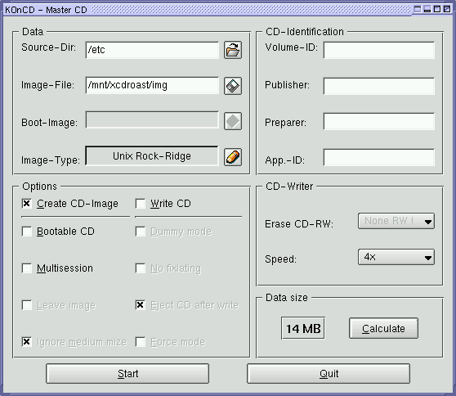Uncheck the Create CD-Image option
The width and height of the screenshot is (456, 396).
click(x=27, y=204)
